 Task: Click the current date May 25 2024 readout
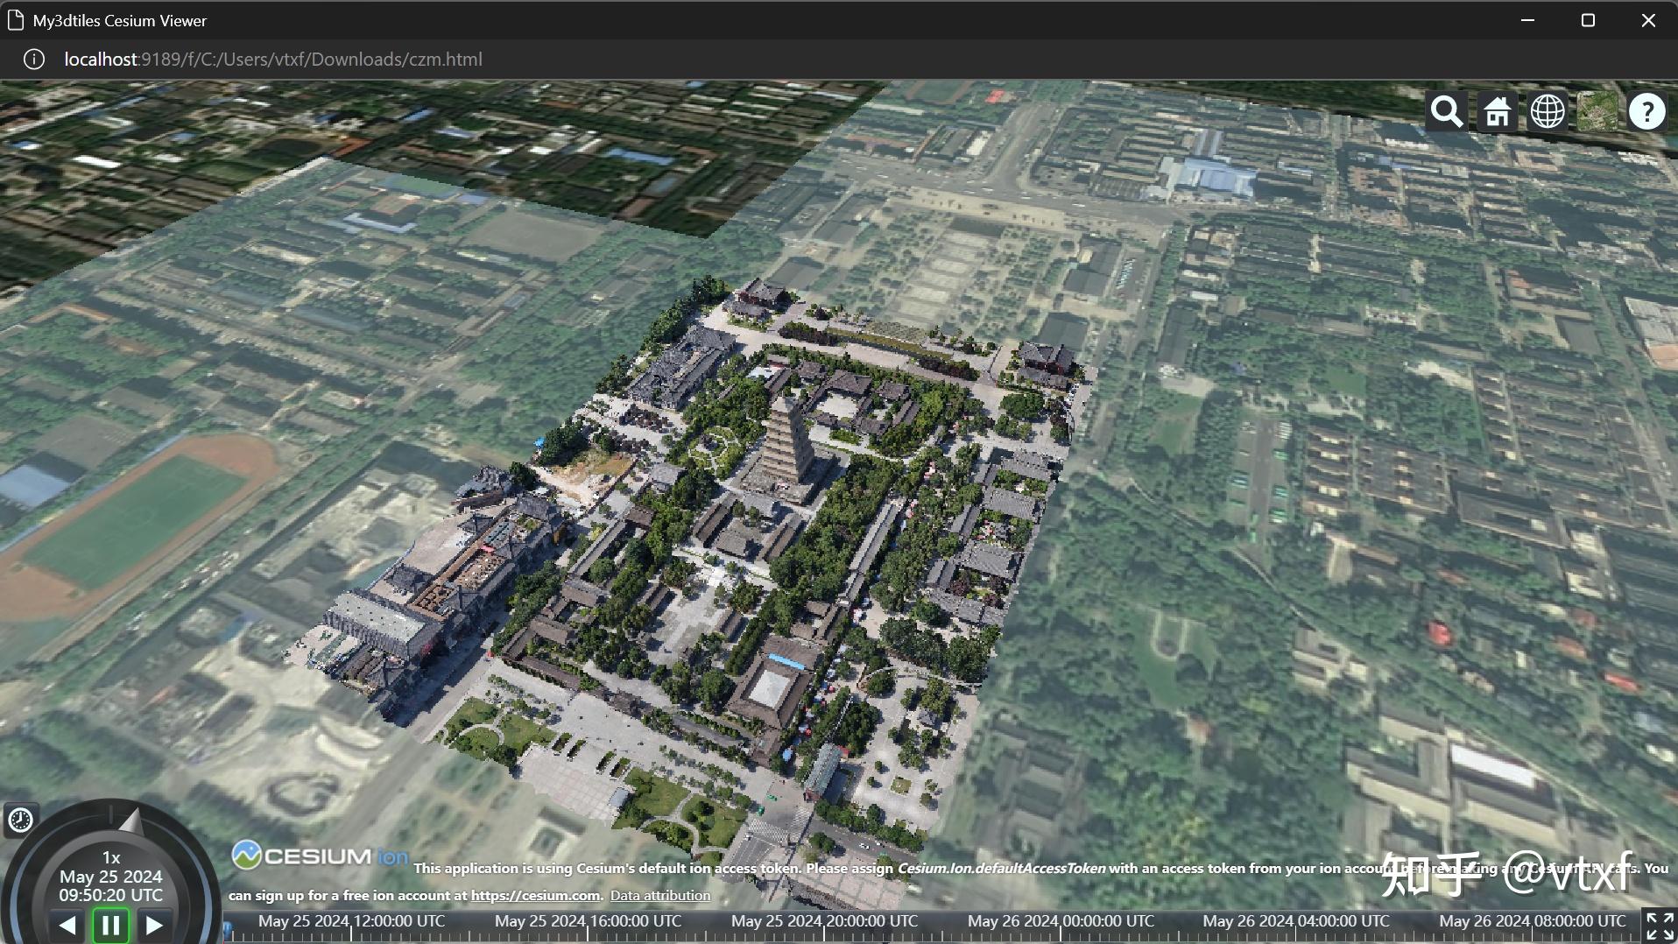(111, 877)
